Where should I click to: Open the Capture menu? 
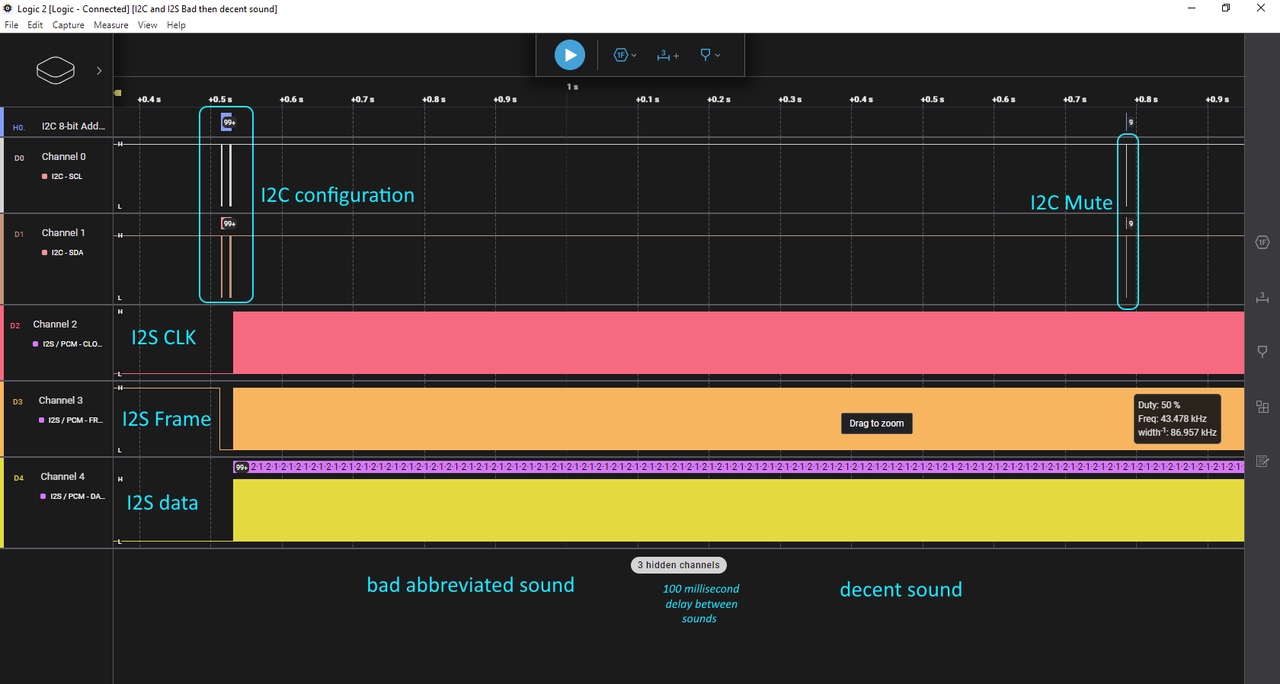click(x=69, y=25)
